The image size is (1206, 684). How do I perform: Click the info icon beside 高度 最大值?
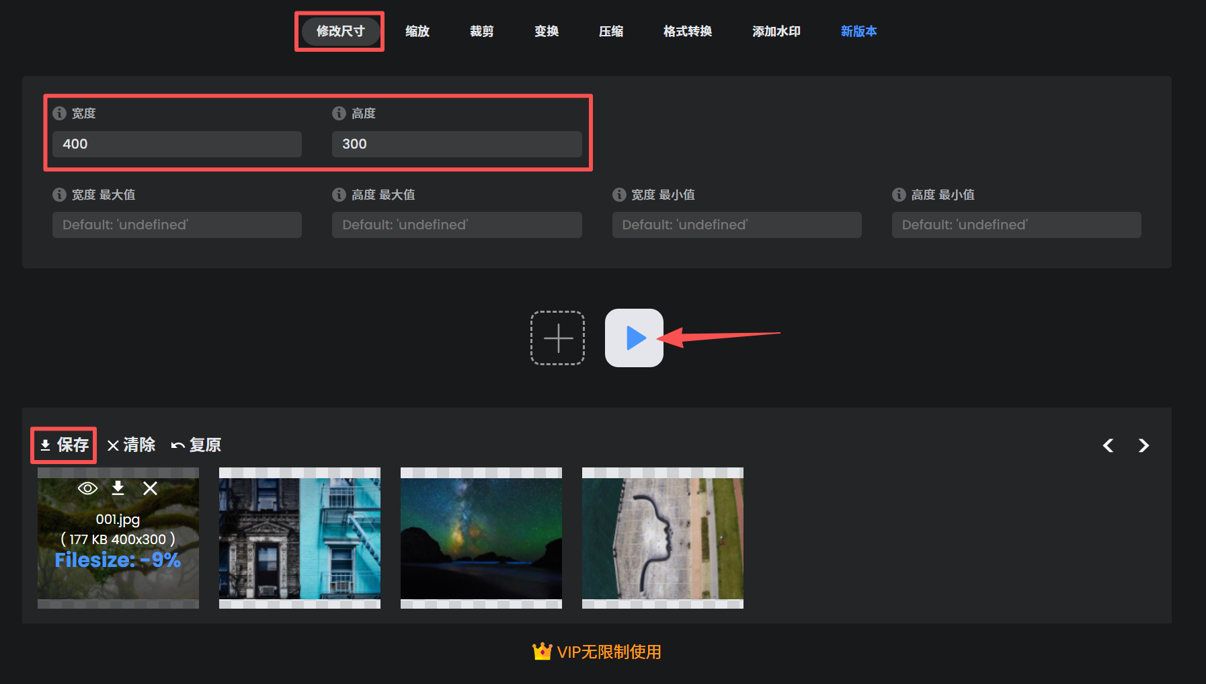pos(339,194)
